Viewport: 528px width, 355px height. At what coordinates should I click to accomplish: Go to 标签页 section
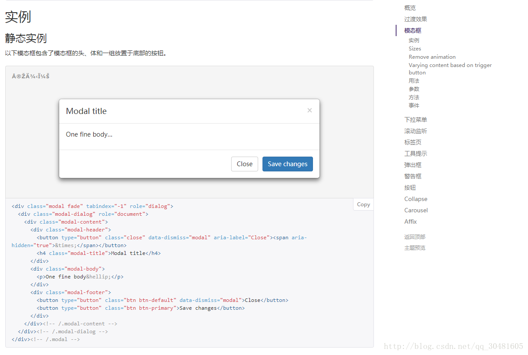413,142
